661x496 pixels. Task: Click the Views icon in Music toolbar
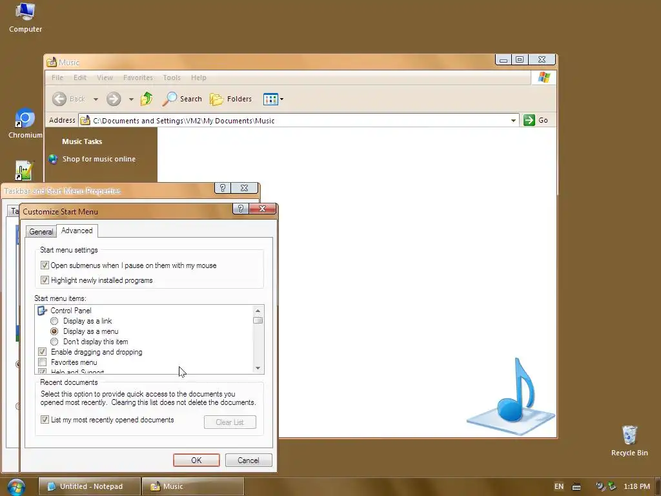pyautogui.click(x=270, y=99)
